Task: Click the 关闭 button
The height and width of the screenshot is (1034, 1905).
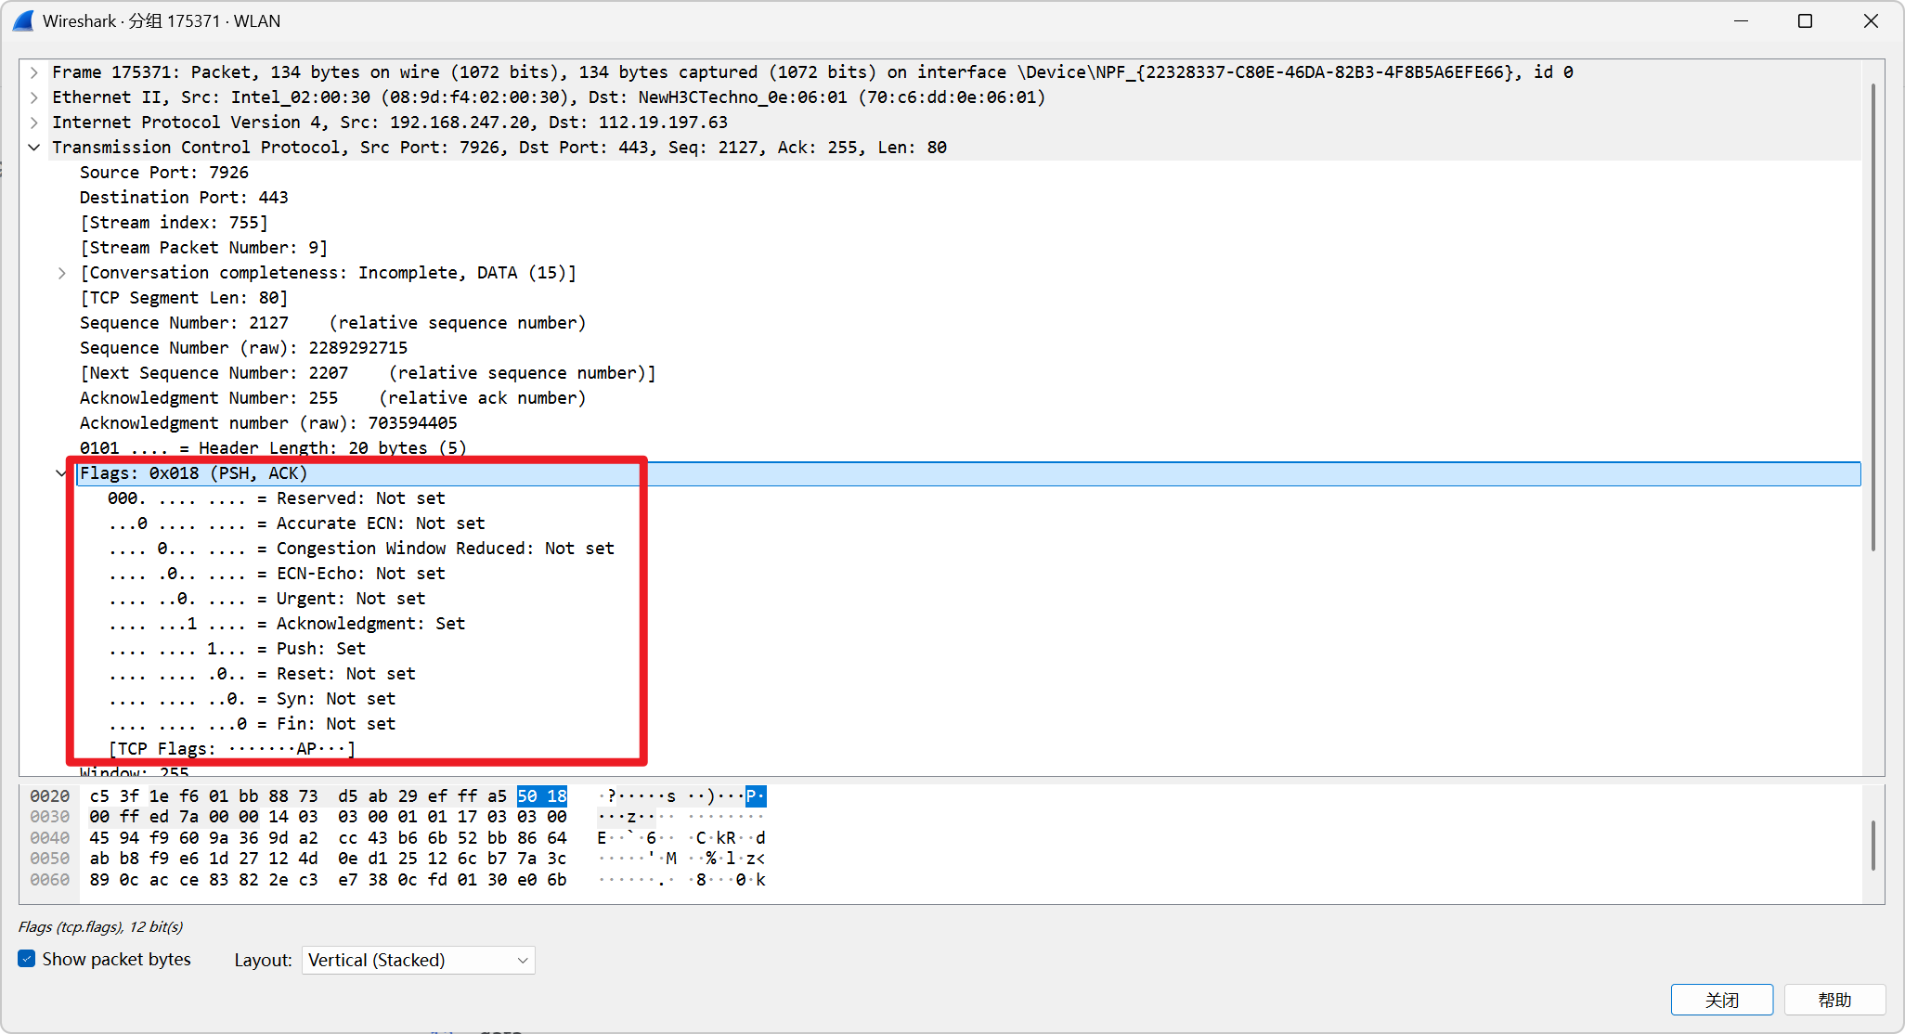Action: coord(1721,1000)
